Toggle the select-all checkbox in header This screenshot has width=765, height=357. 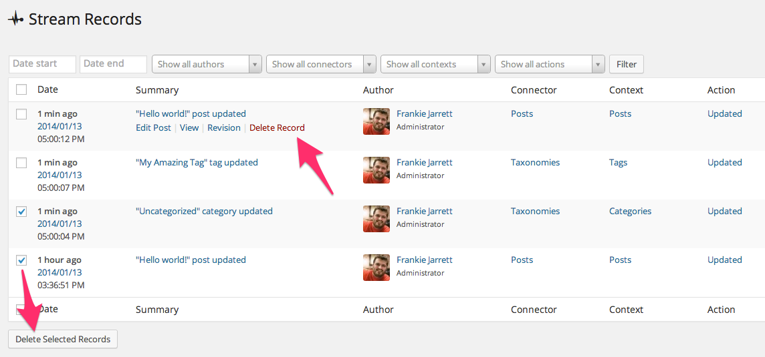21,89
